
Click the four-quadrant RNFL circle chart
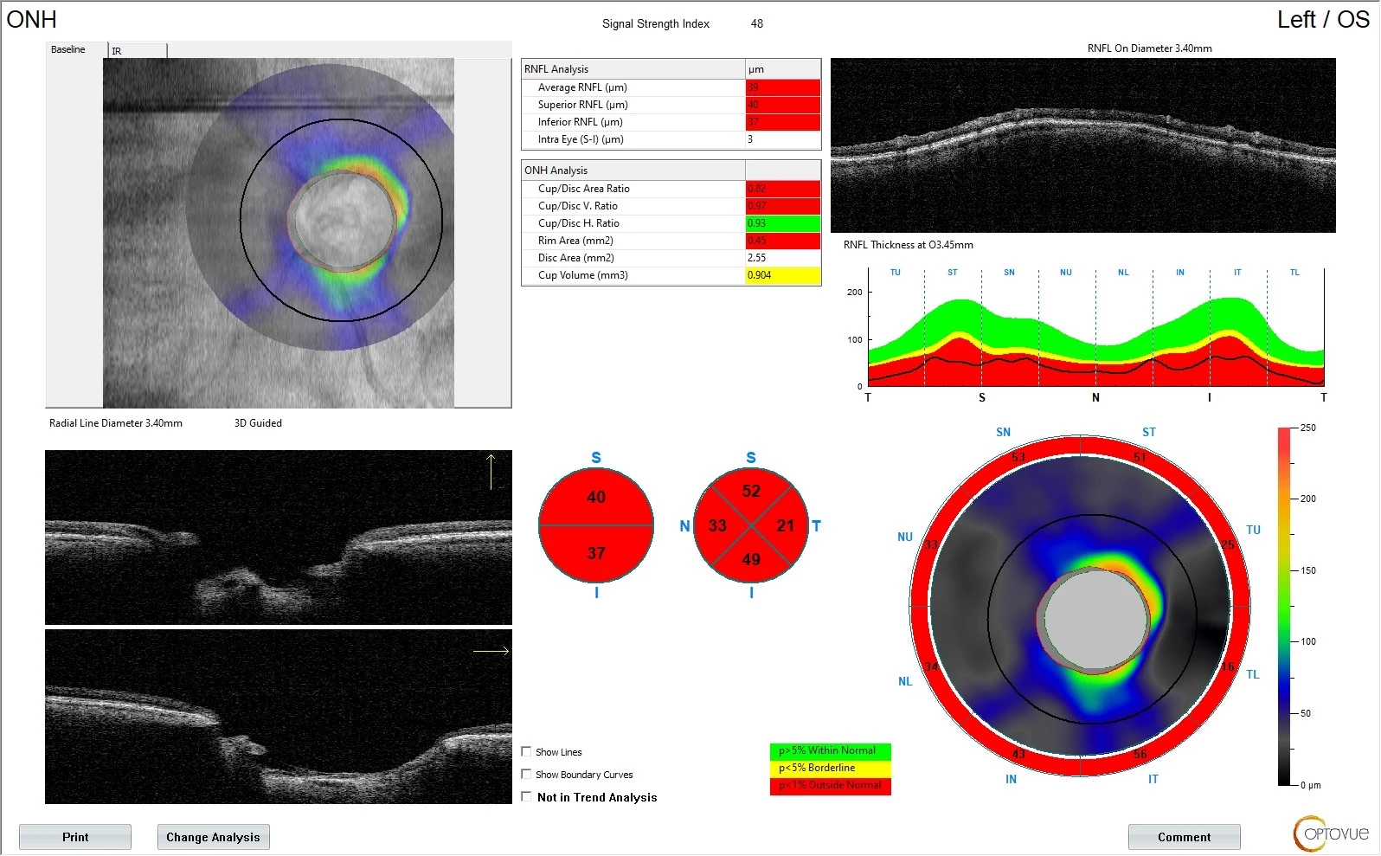tap(751, 525)
